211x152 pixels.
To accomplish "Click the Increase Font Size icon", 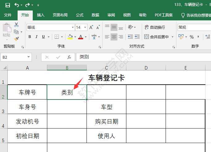I will coord(91,27).
